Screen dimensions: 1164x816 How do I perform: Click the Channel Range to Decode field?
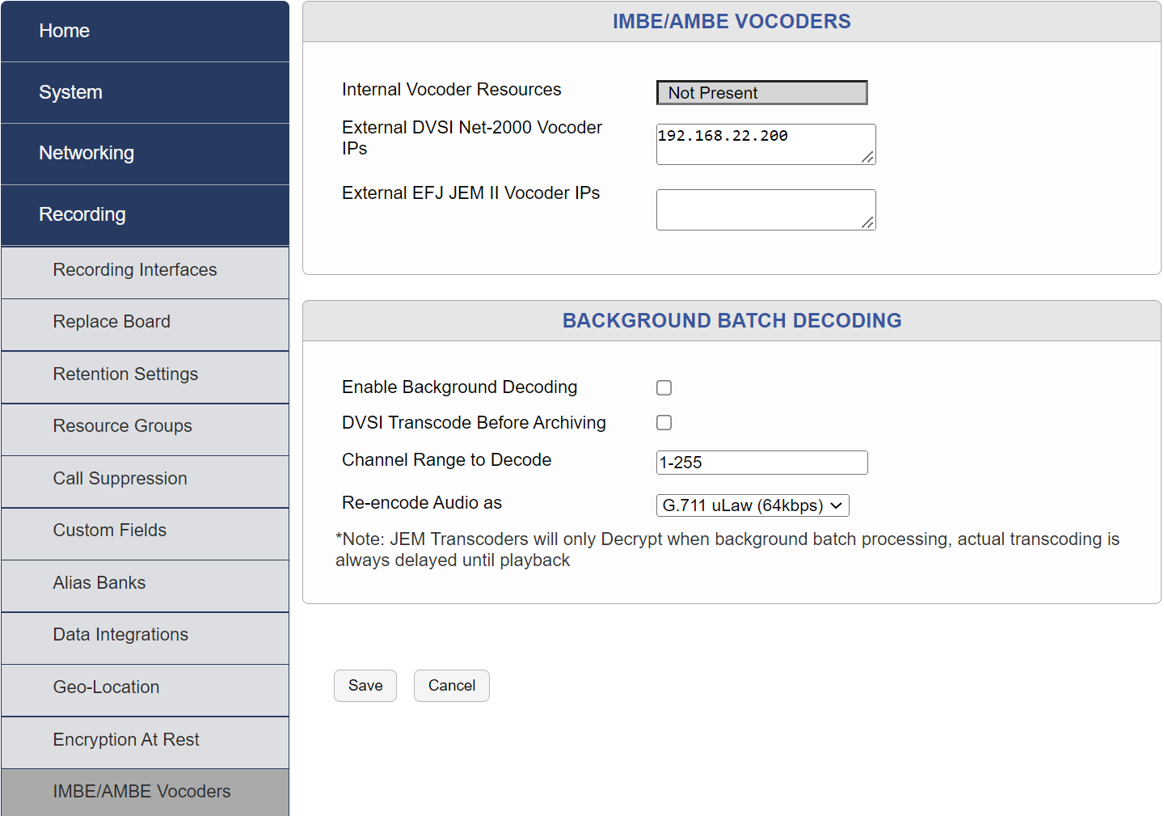coord(761,462)
